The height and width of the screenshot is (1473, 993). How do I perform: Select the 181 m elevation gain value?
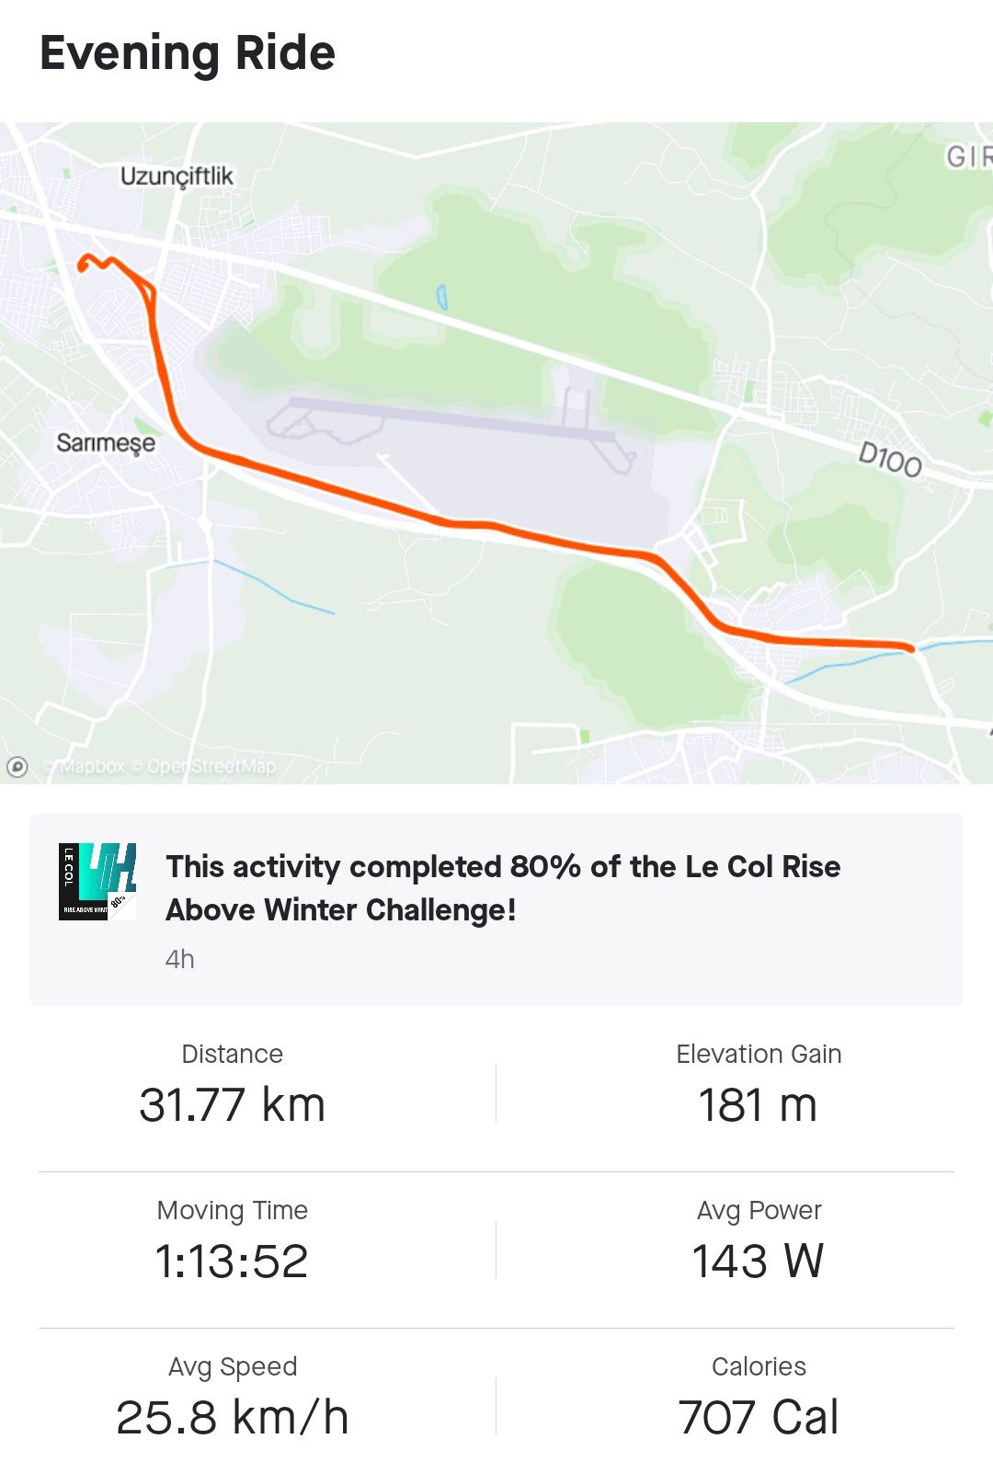(x=758, y=1105)
